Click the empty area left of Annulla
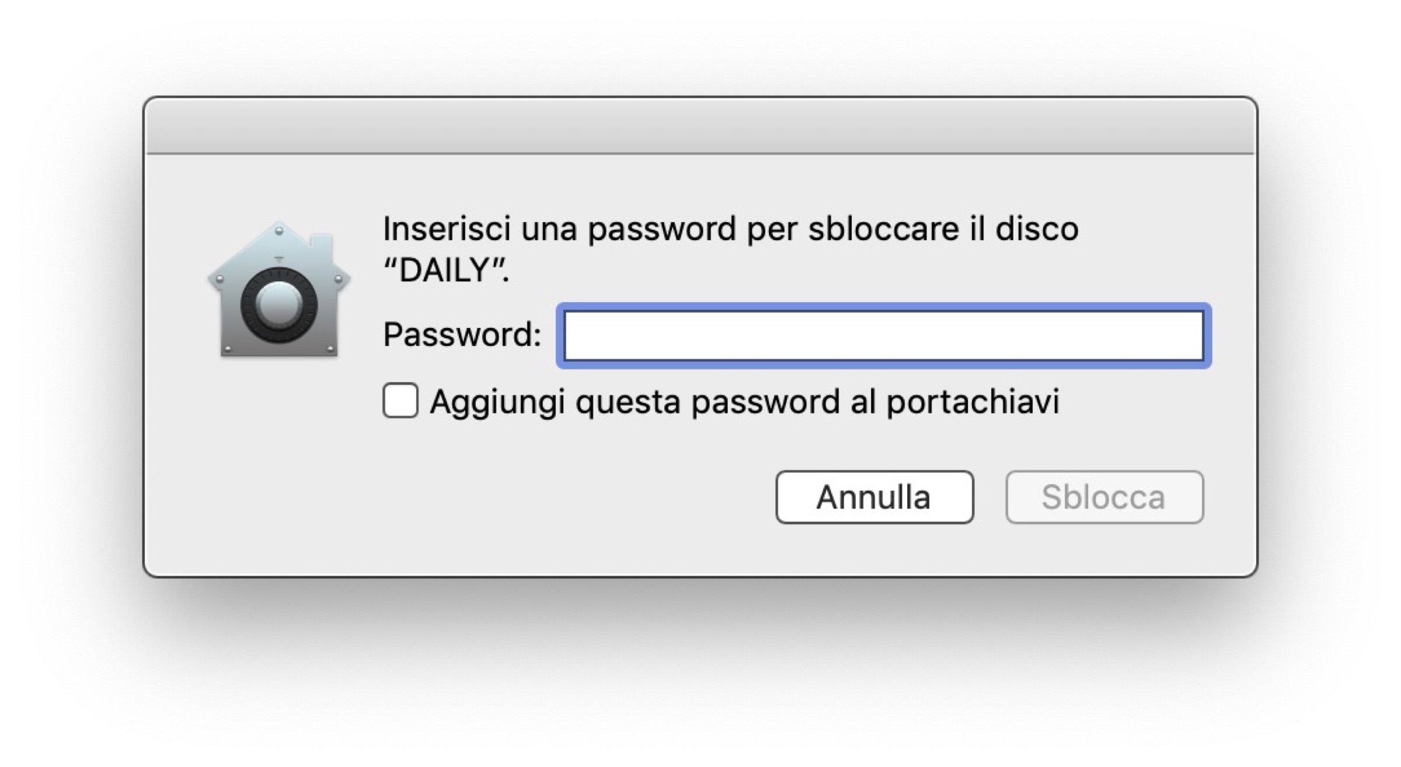Screen dimensions: 1401x767 [525, 497]
